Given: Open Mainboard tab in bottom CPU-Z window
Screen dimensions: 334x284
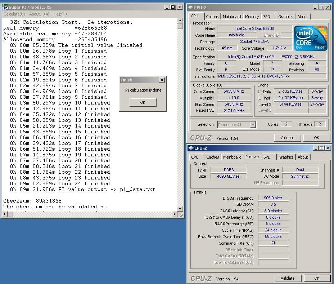Looking at the screenshot, I should point(232,157).
